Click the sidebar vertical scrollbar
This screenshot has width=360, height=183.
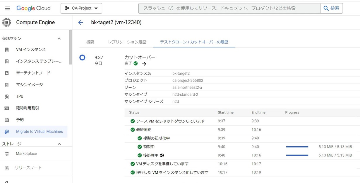pos(70,47)
